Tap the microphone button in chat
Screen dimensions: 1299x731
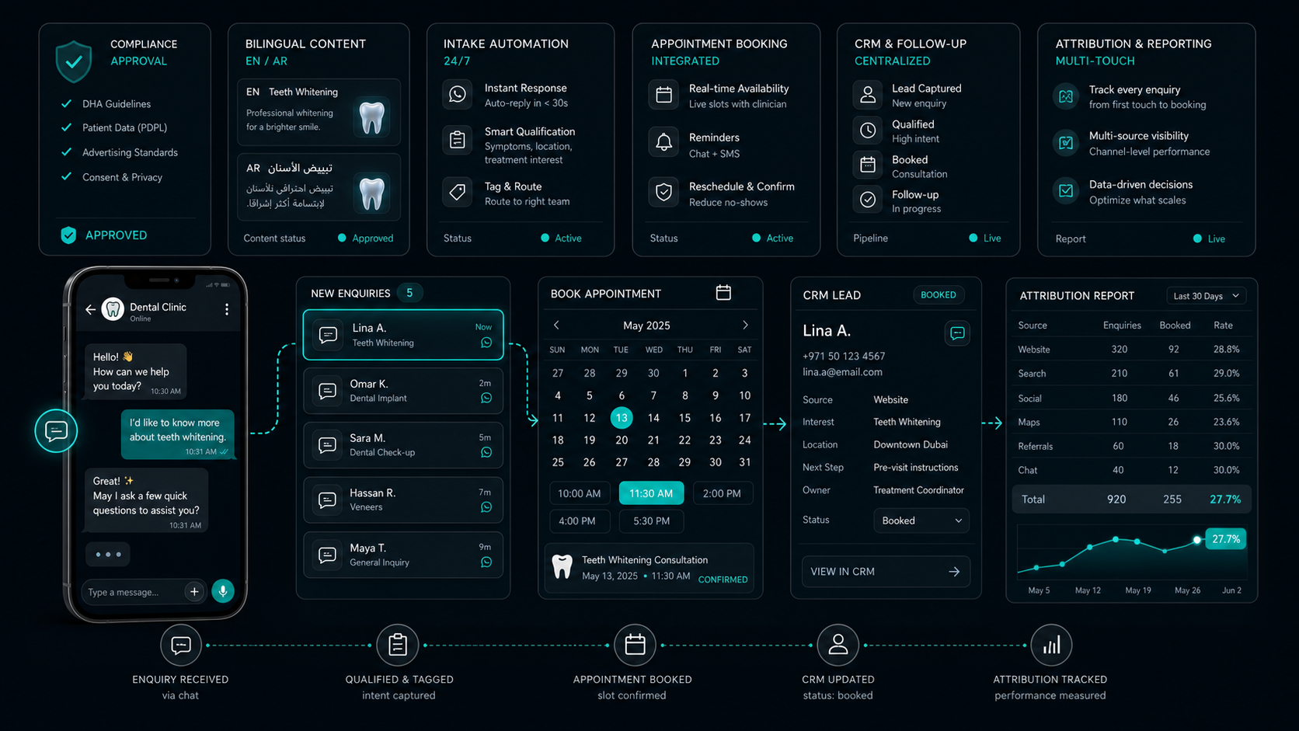coord(223,591)
